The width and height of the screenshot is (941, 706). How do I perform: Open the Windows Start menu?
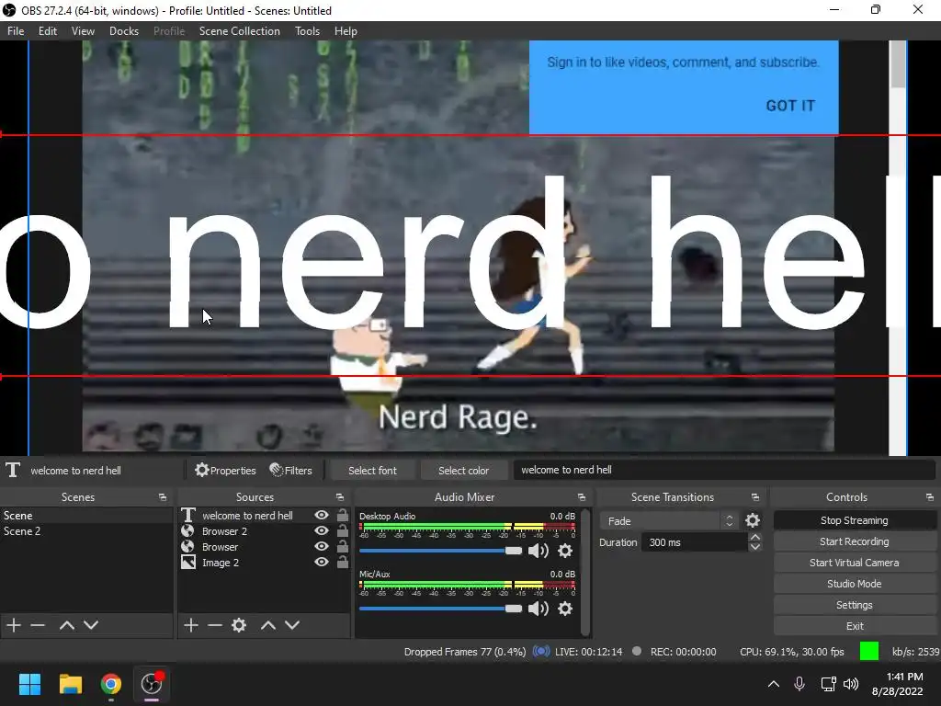pos(30,684)
